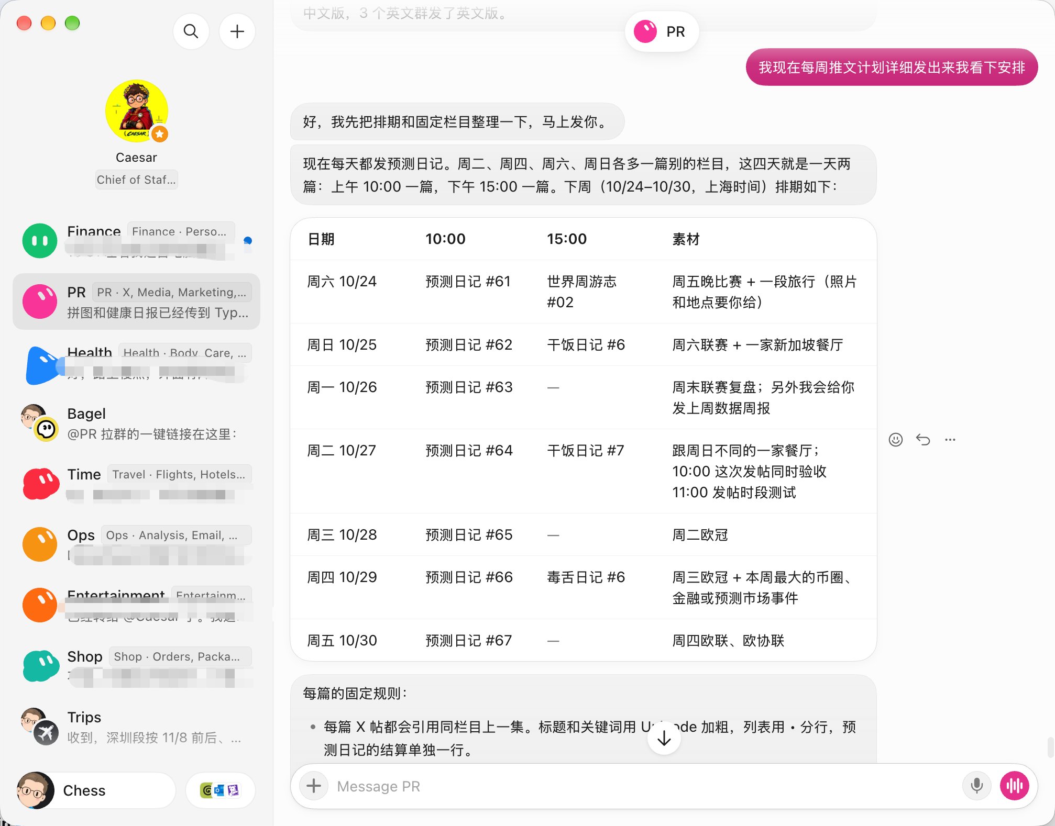Click the Chief of Staff role label
Screen dimensions: 1055x826
click(x=137, y=180)
